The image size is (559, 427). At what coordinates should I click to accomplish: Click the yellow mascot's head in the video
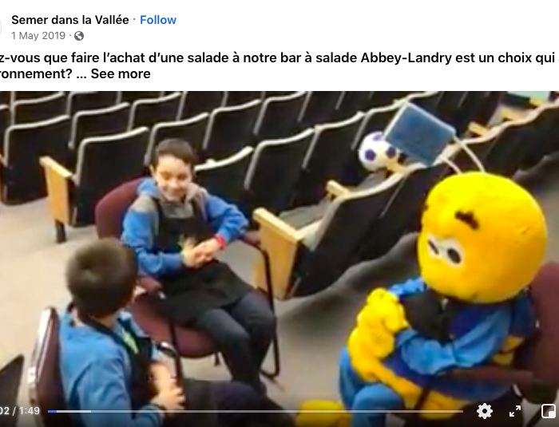pyautogui.click(x=482, y=237)
